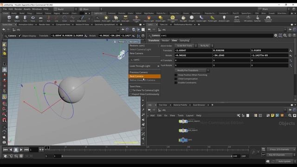The width and height of the screenshot is (297, 167).
Task: Select cam1 node in network editor
Action: [x=183, y=140]
